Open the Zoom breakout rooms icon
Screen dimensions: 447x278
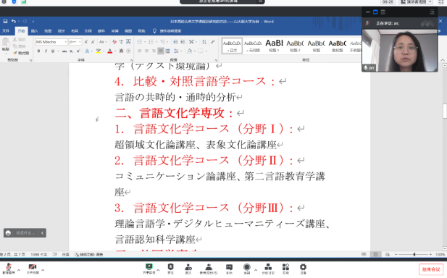pos(268,269)
